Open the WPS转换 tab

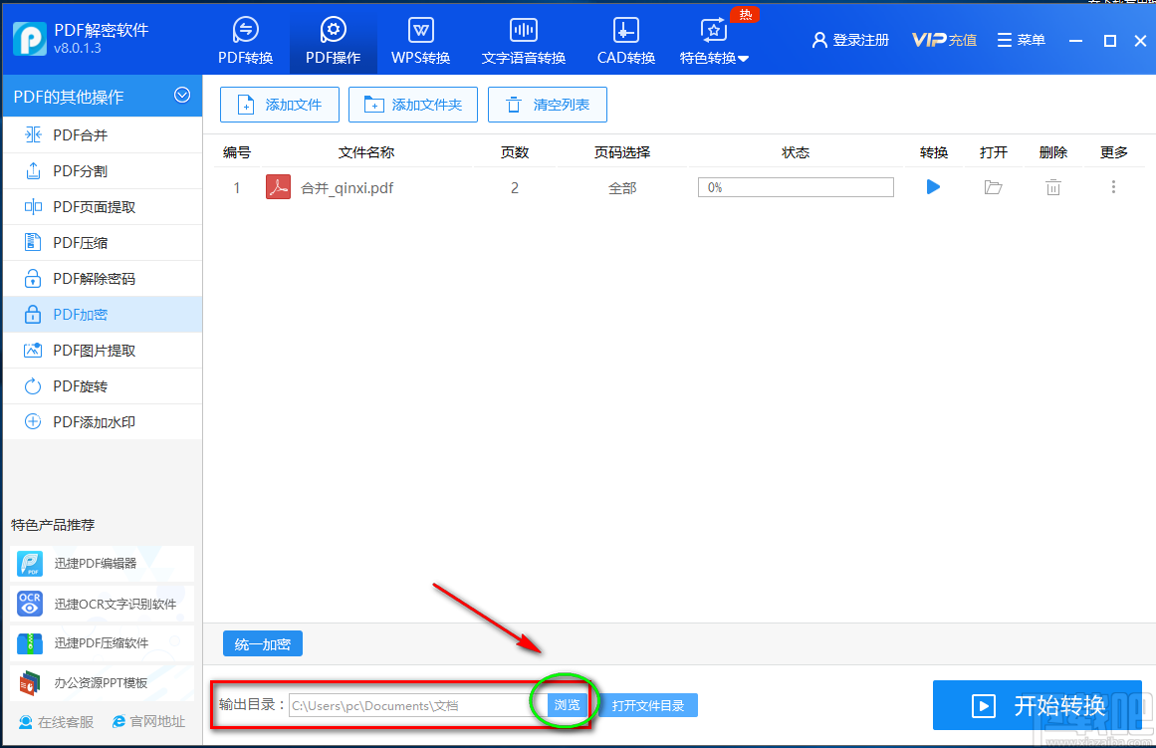coord(421,41)
